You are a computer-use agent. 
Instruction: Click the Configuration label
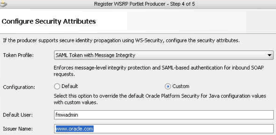[19, 87]
